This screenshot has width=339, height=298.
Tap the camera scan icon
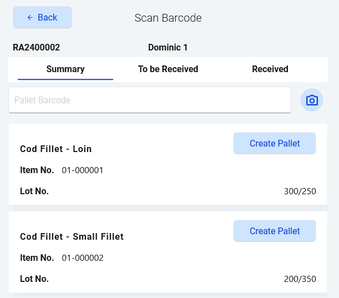point(312,100)
